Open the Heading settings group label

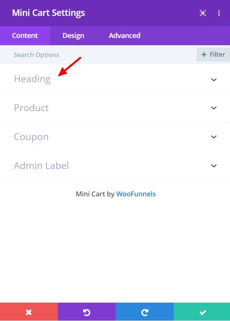pos(32,79)
